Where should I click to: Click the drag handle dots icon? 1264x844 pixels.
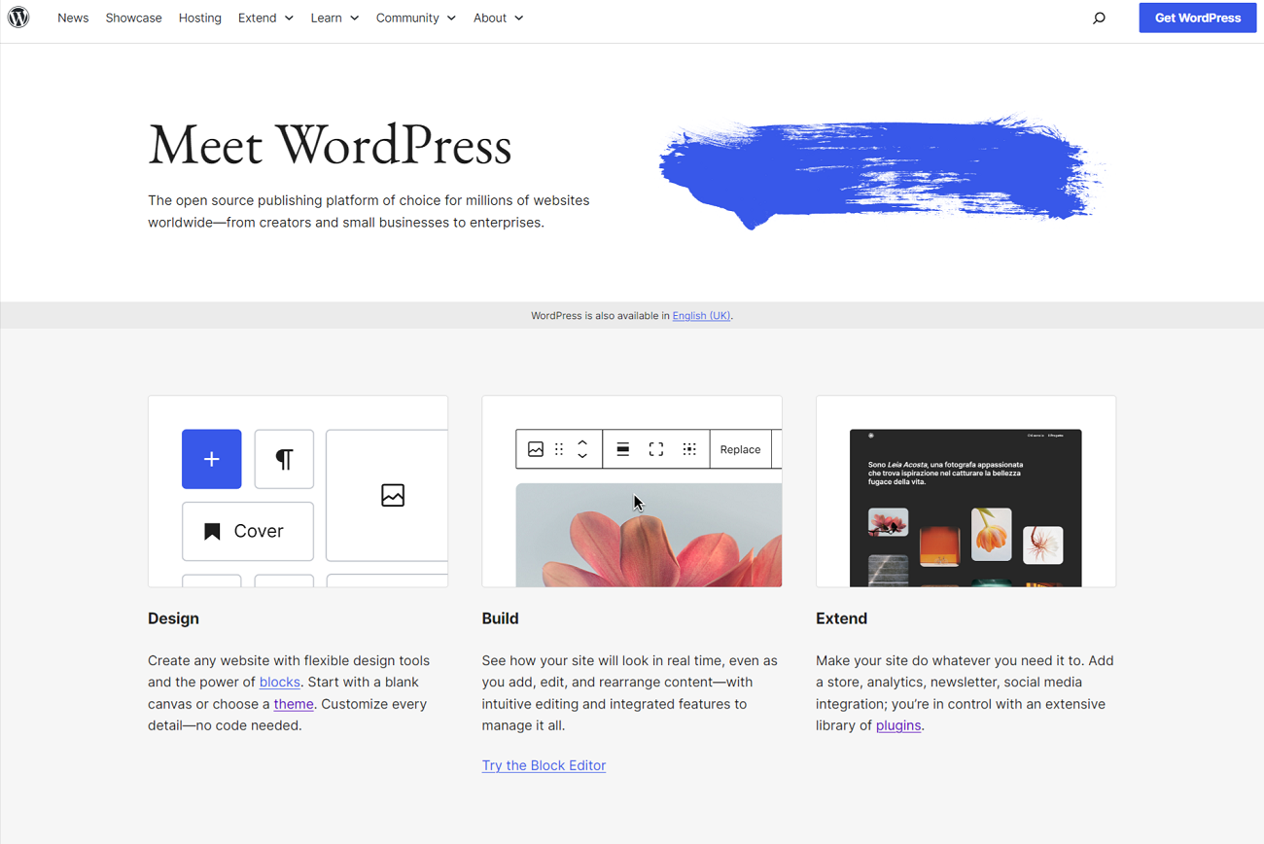point(559,449)
